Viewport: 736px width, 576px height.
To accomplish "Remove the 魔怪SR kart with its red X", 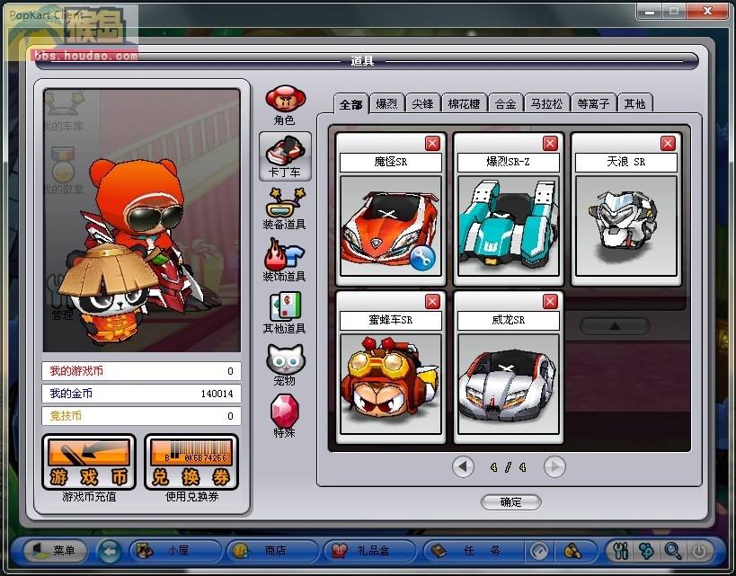I will coord(432,143).
